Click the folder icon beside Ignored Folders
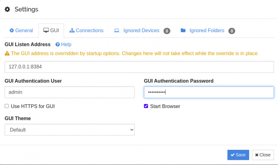 pos(183,30)
